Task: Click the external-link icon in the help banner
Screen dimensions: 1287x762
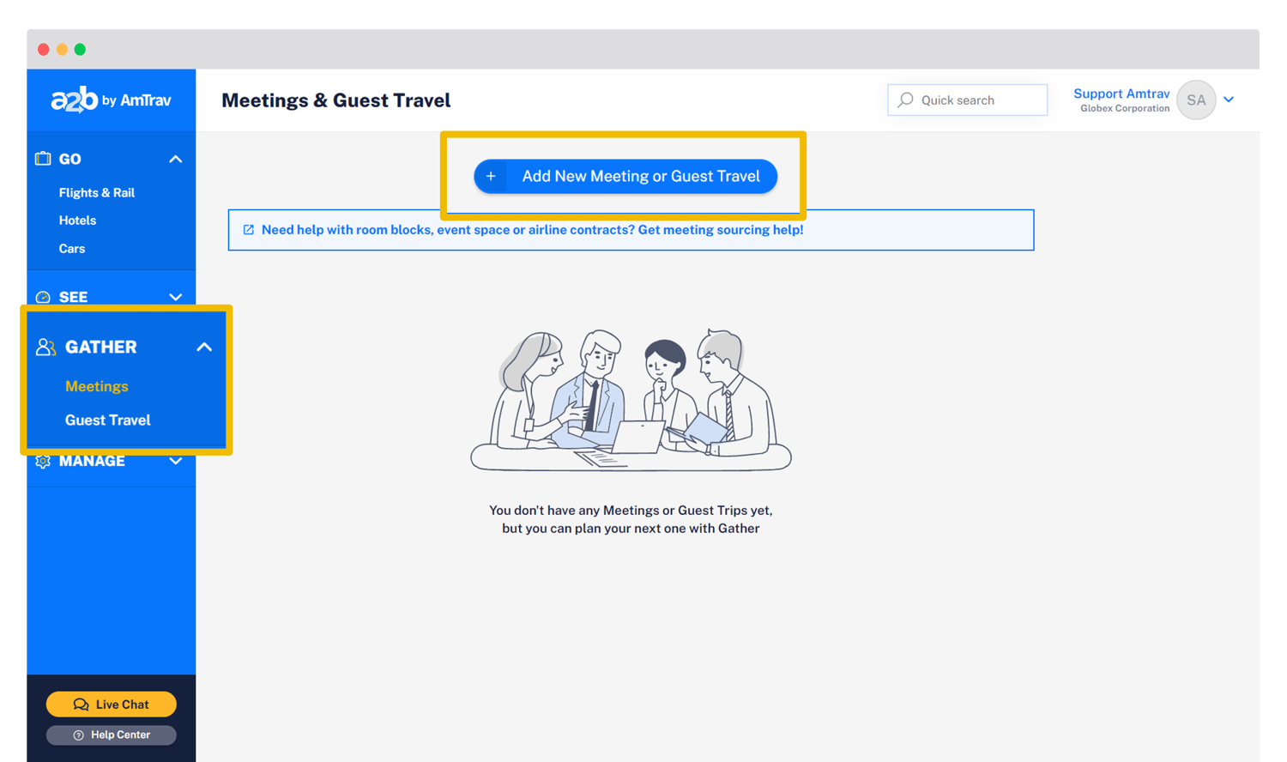Action: [248, 229]
